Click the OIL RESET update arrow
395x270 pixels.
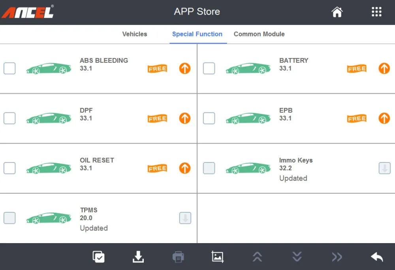(185, 168)
